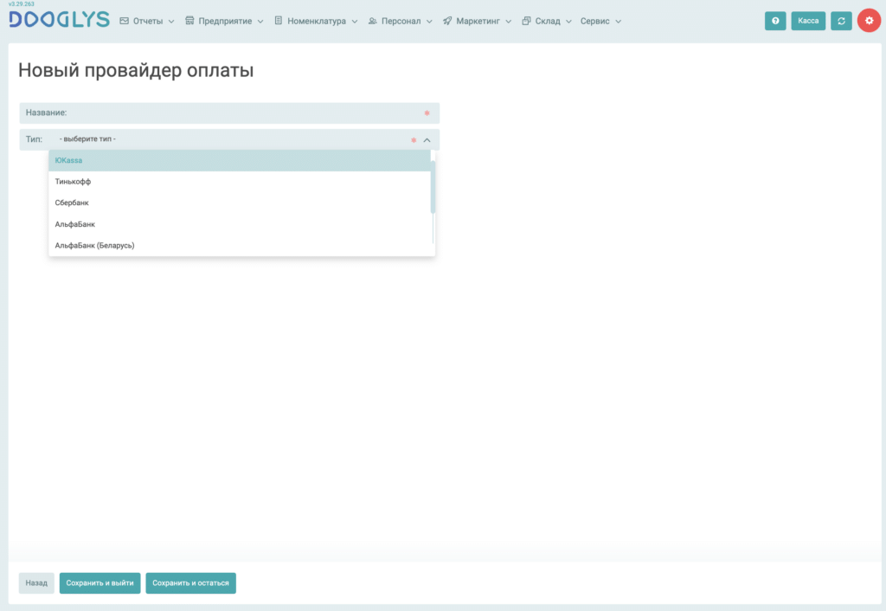Viewport: 886px width, 611px height.
Task: Choose АльфаБанк (Беларусь) option
Action: [x=240, y=245]
